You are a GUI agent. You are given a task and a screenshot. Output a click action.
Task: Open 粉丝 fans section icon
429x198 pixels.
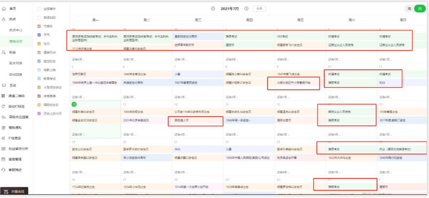(4, 52)
